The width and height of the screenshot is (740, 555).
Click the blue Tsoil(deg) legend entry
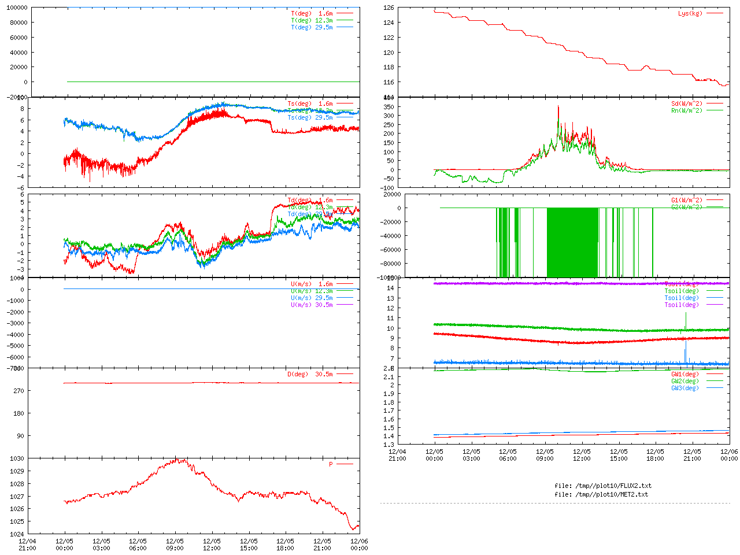coord(682,298)
